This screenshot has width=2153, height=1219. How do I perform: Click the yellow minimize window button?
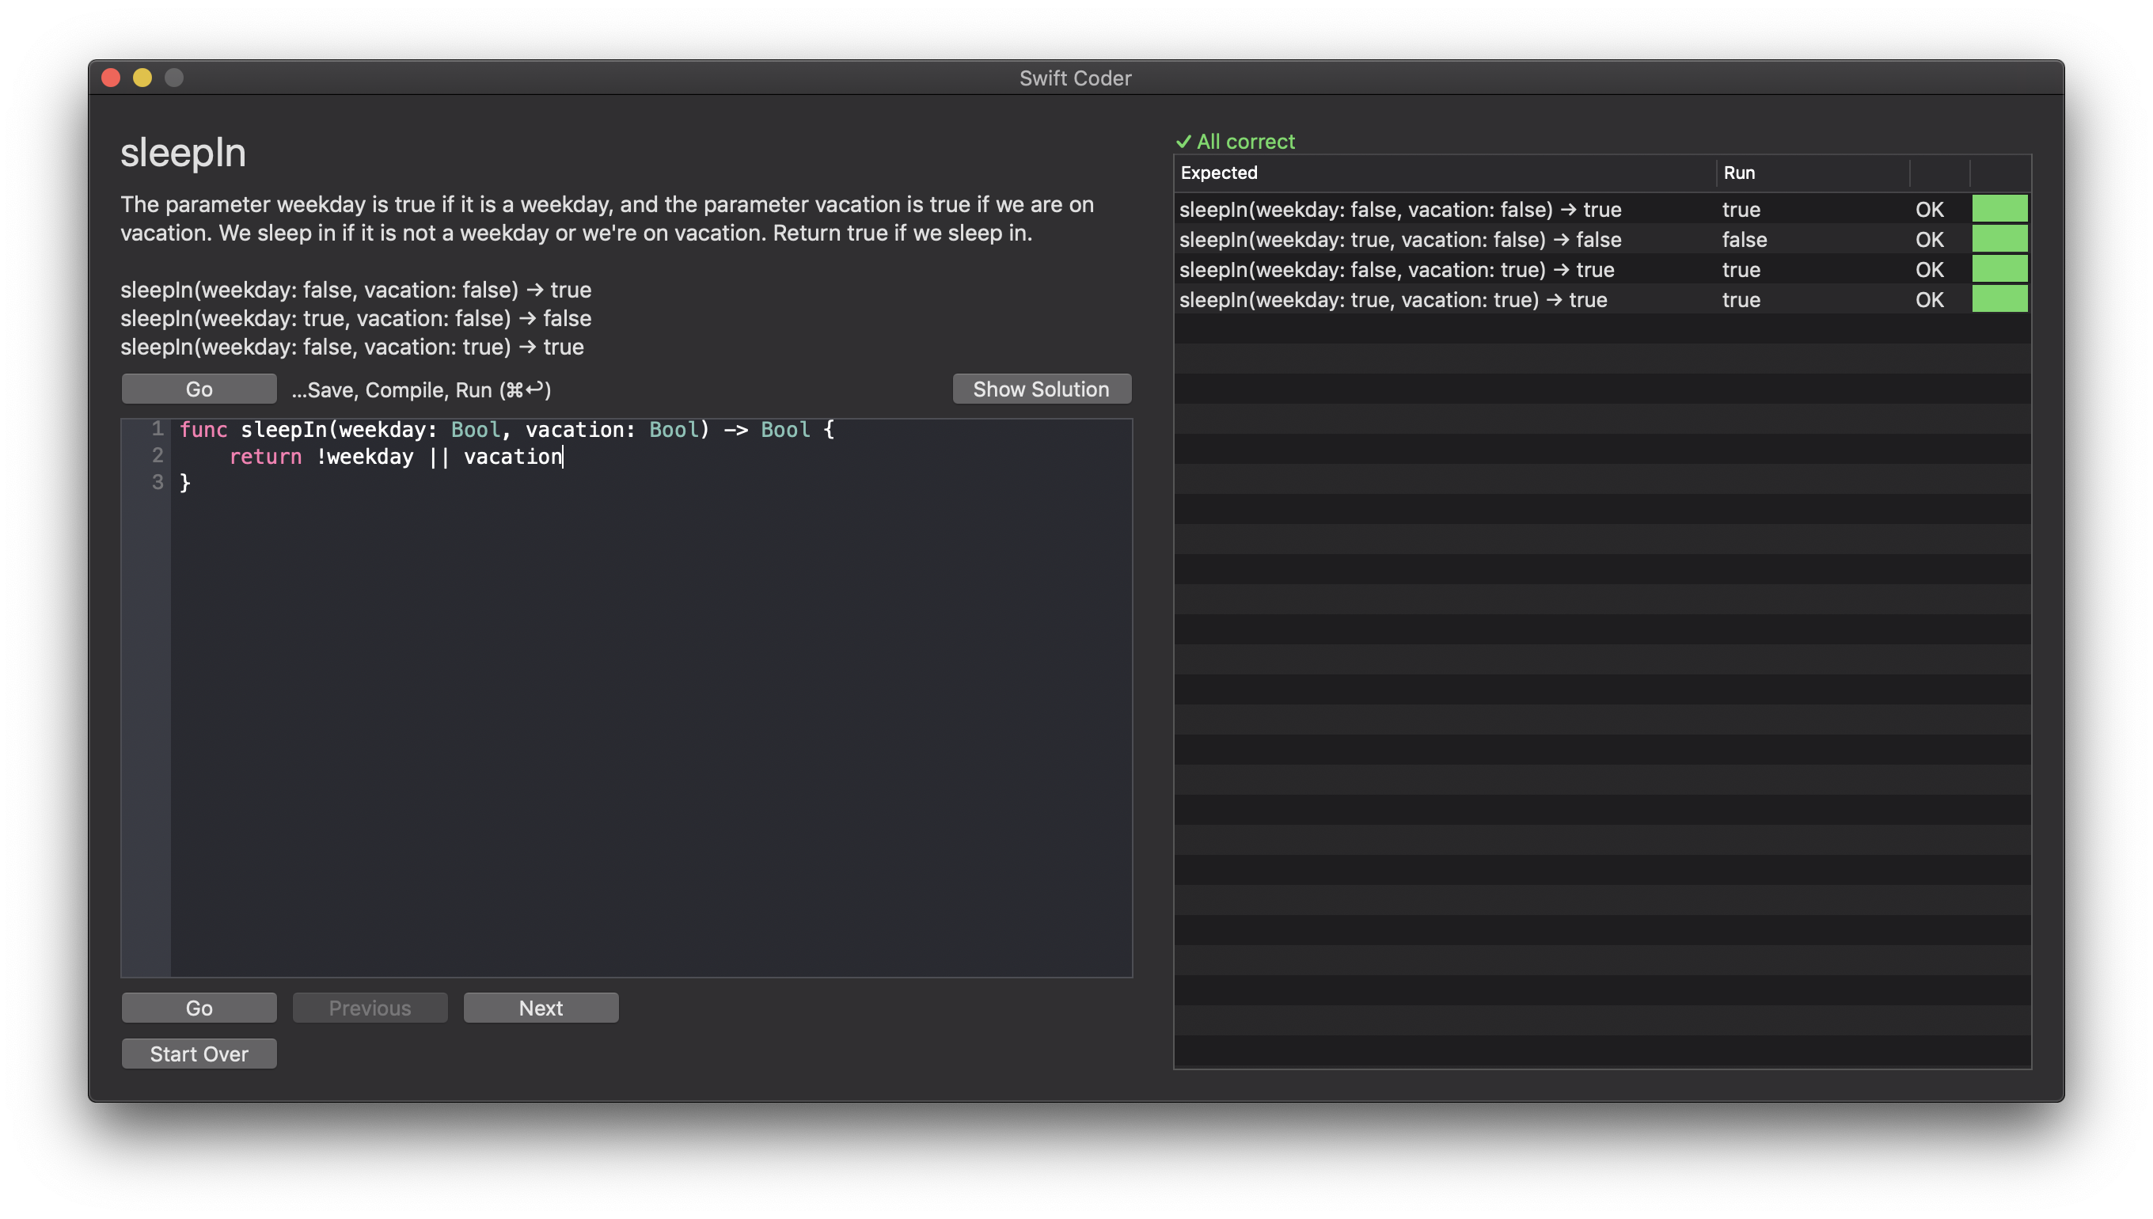(x=142, y=78)
